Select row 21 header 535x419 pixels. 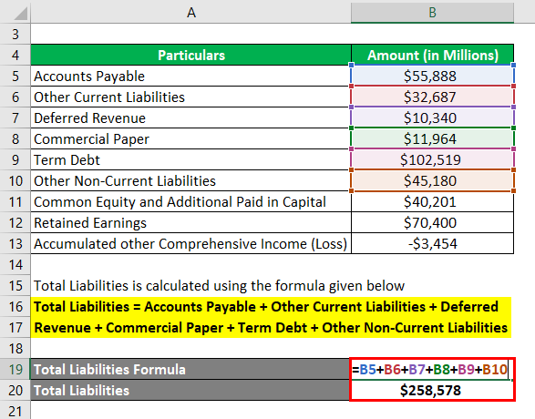click(x=15, y=411)
